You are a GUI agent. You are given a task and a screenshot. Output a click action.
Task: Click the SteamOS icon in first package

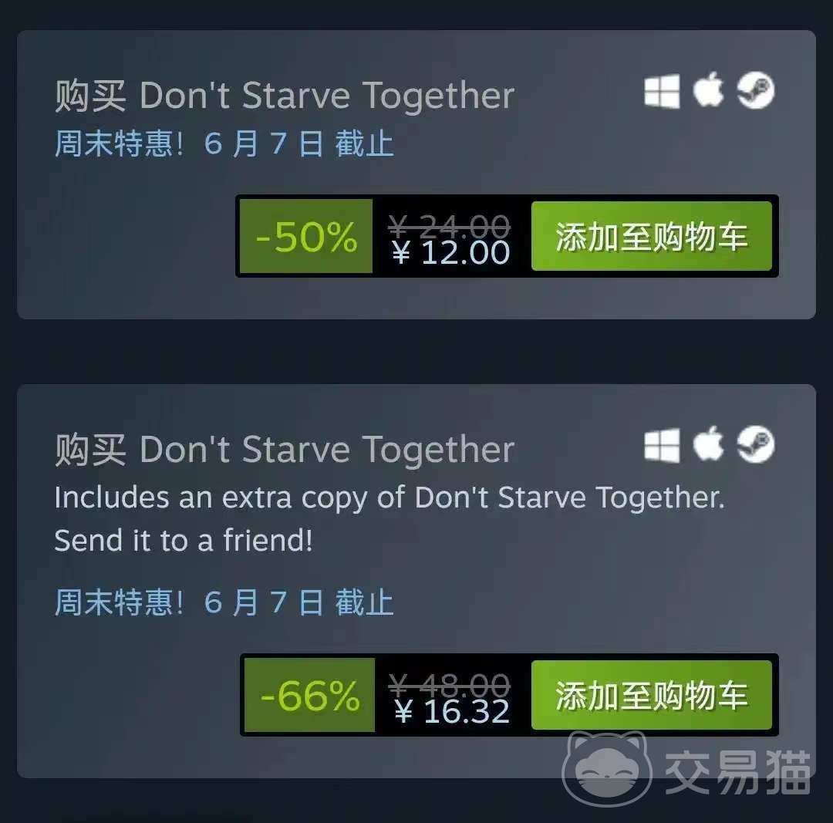[755, 89]
